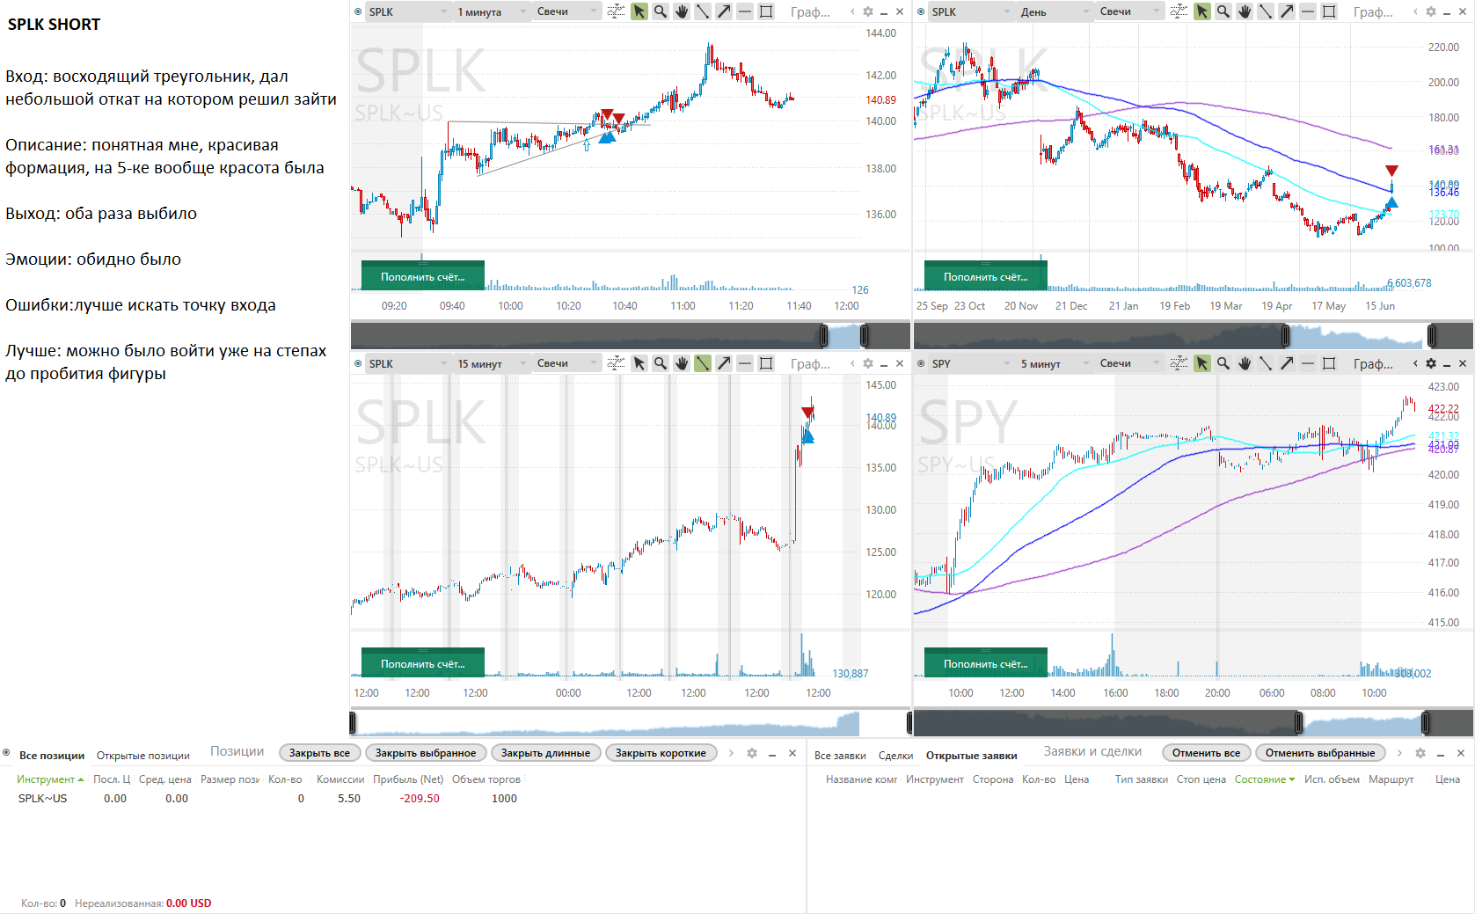Click Отменить все button
This screenshot has height=914, width=1475.
click(x=1206, y=753)
